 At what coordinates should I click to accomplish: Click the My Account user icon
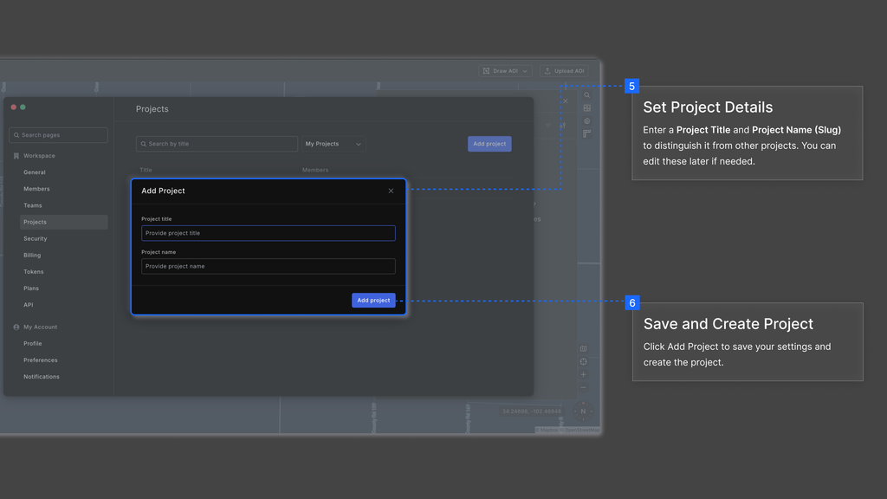click(x=16, y=327)
